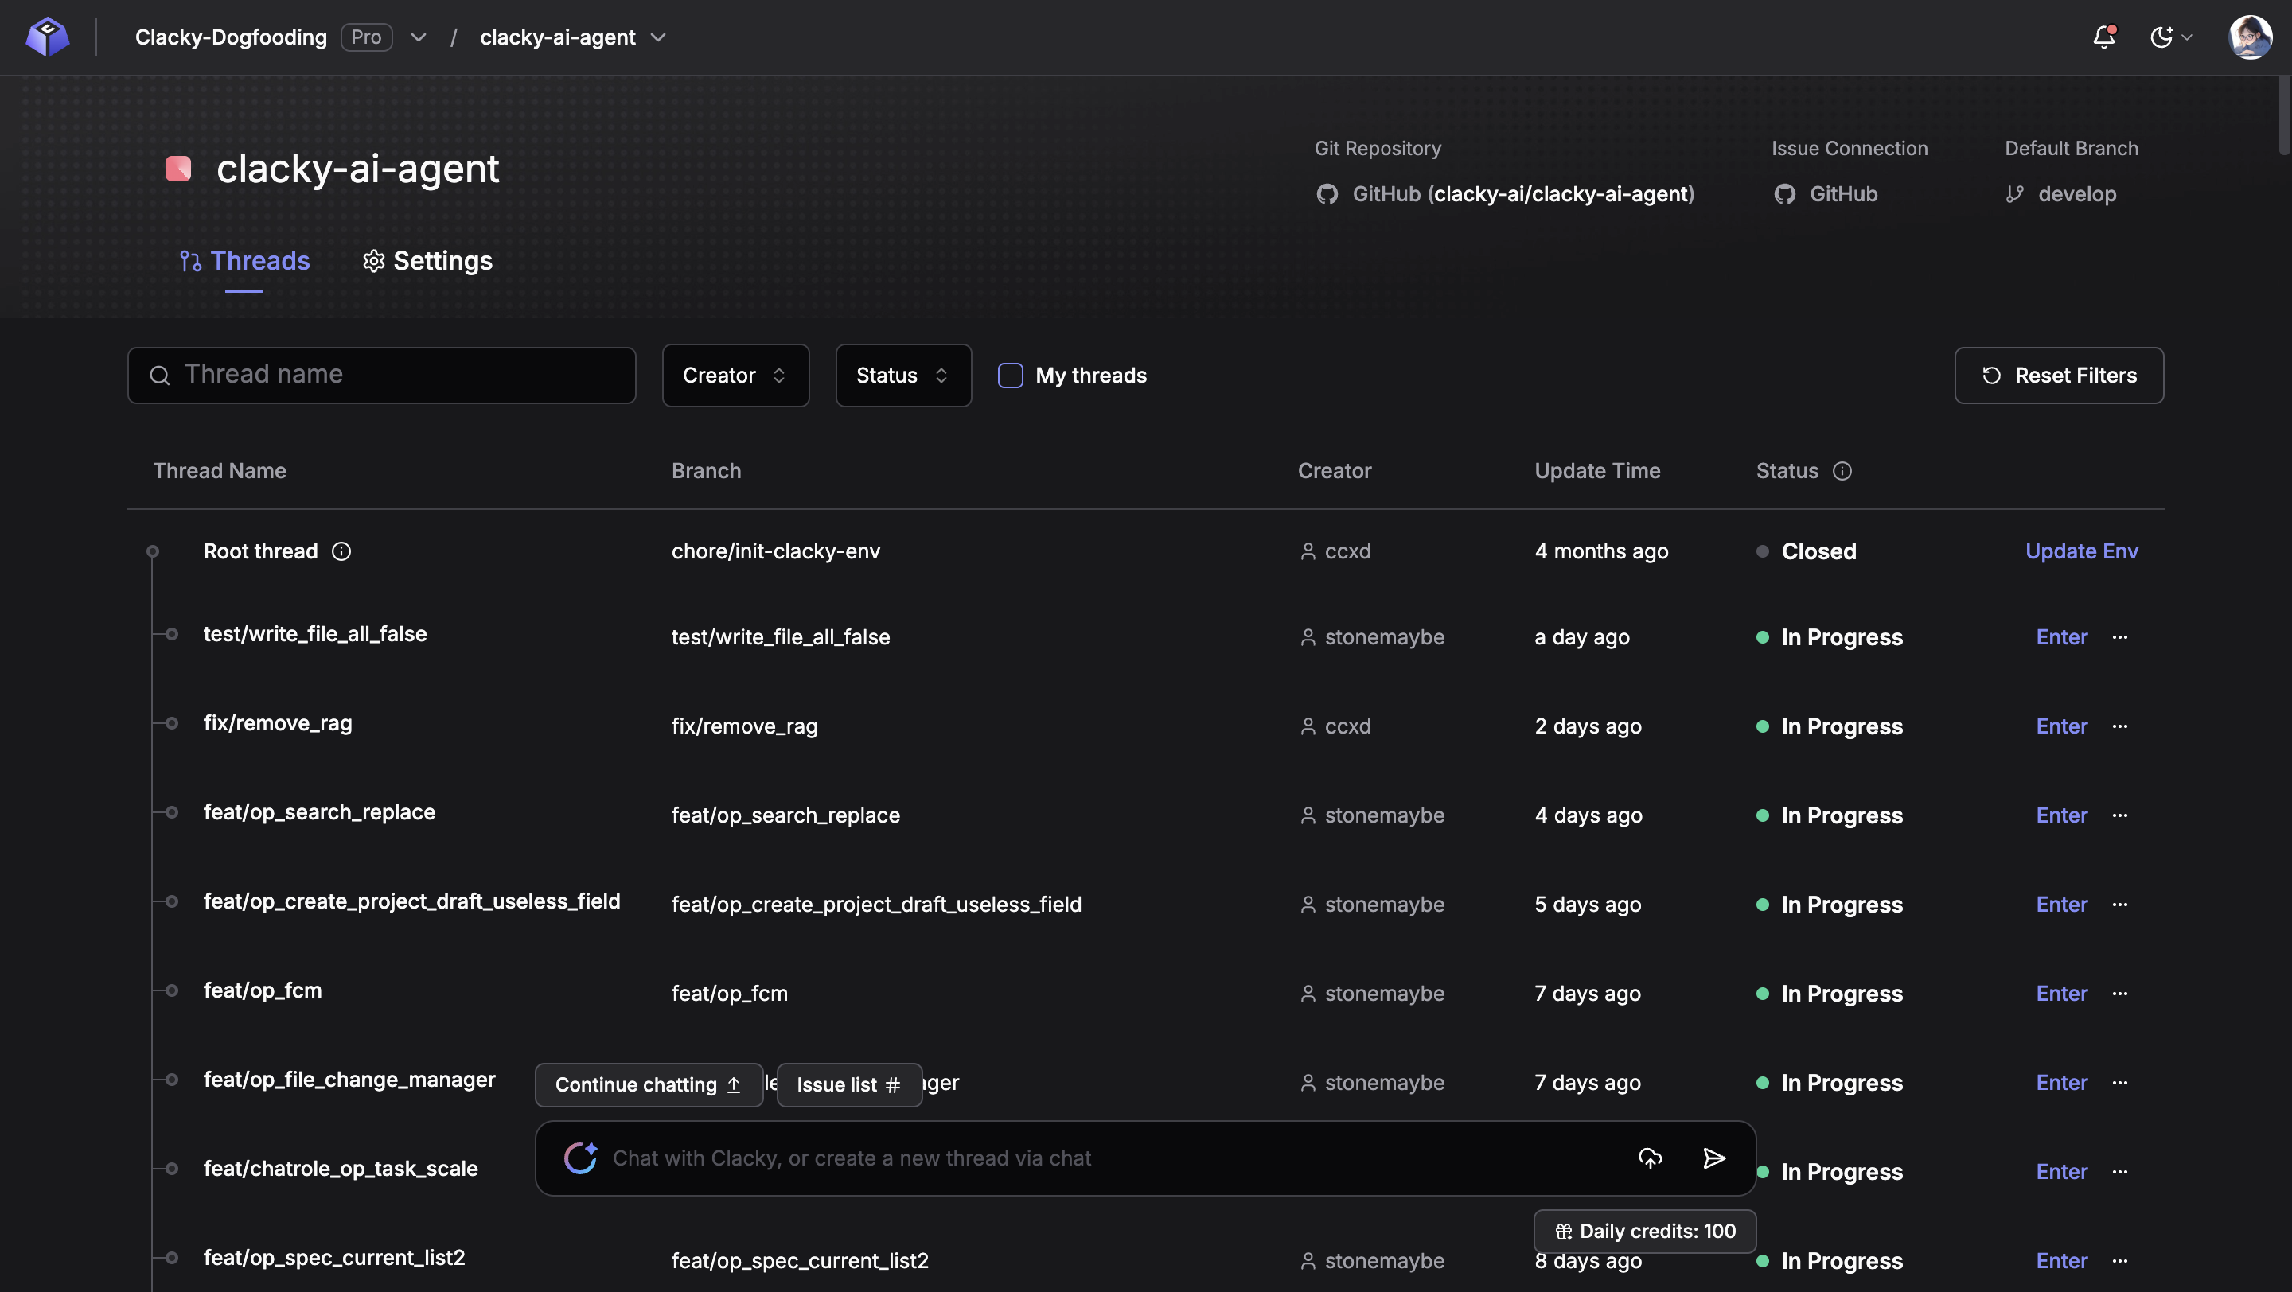Click the pink project color icon

point(179,168)
